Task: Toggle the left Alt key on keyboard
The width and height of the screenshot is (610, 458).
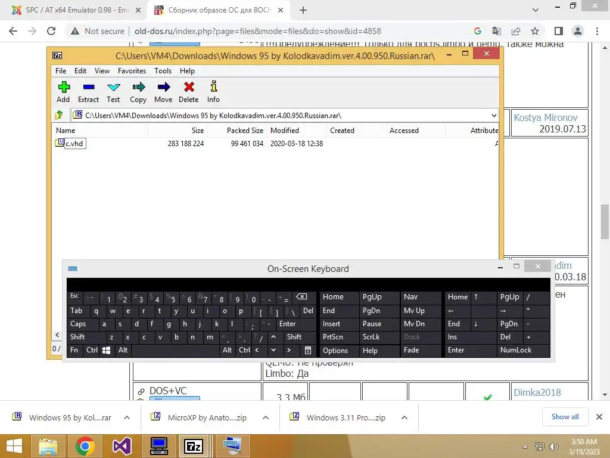Action: pyautogui.click(x=123, y=349)
